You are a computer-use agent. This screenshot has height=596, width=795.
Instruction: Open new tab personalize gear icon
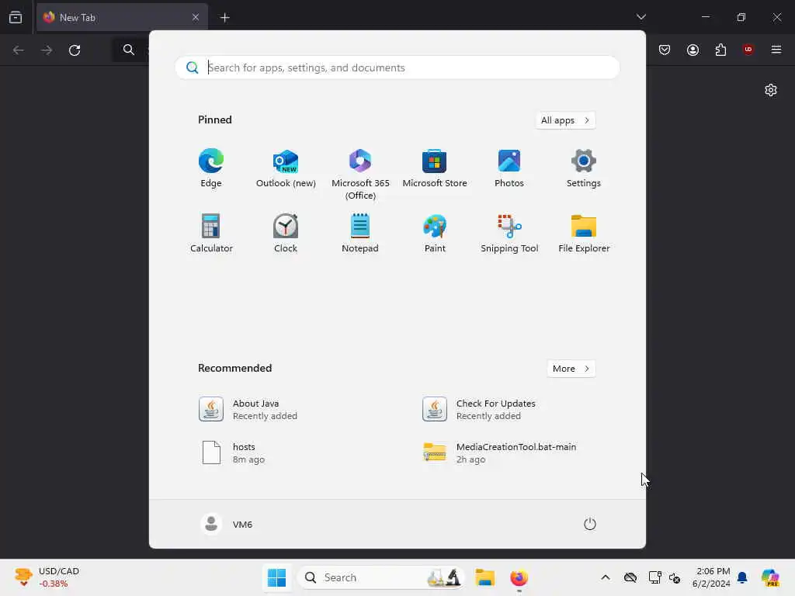coord(771,90)
